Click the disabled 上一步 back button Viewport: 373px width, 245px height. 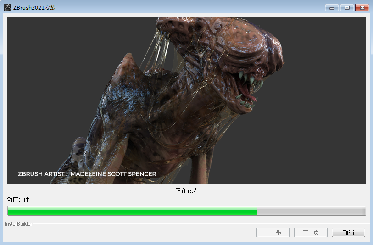273,233
